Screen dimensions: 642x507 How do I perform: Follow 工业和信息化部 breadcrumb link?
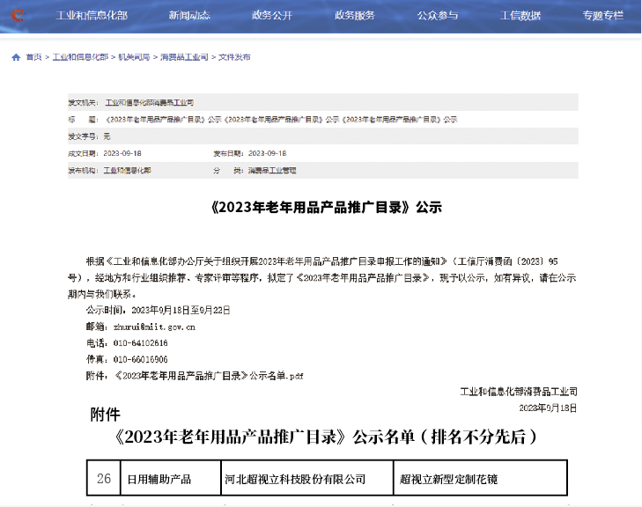coord(80,57)
